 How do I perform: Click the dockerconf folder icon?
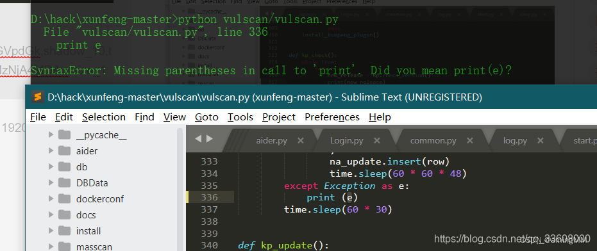pos(65,198)
